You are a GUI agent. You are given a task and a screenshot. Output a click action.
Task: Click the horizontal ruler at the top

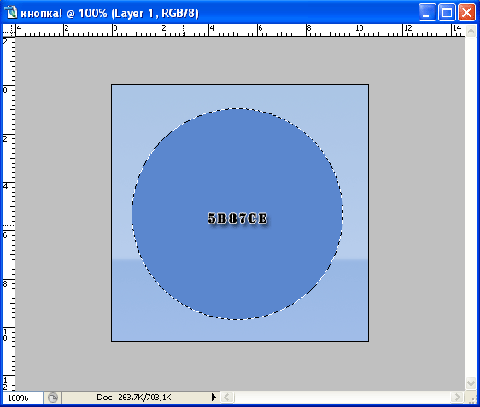[x=240, y=30]
